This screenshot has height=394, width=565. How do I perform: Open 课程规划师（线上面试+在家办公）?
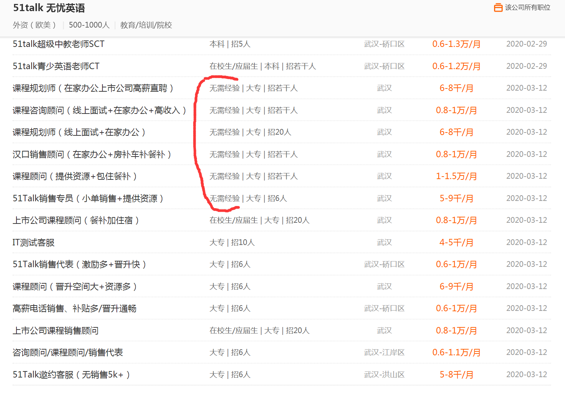[80, 132]
